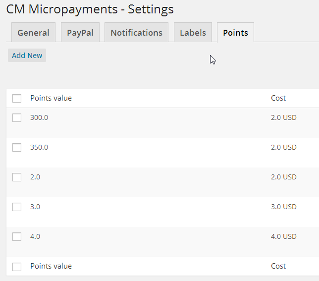Select the Labels tab
319x281 pixels.
pos(193,33)
